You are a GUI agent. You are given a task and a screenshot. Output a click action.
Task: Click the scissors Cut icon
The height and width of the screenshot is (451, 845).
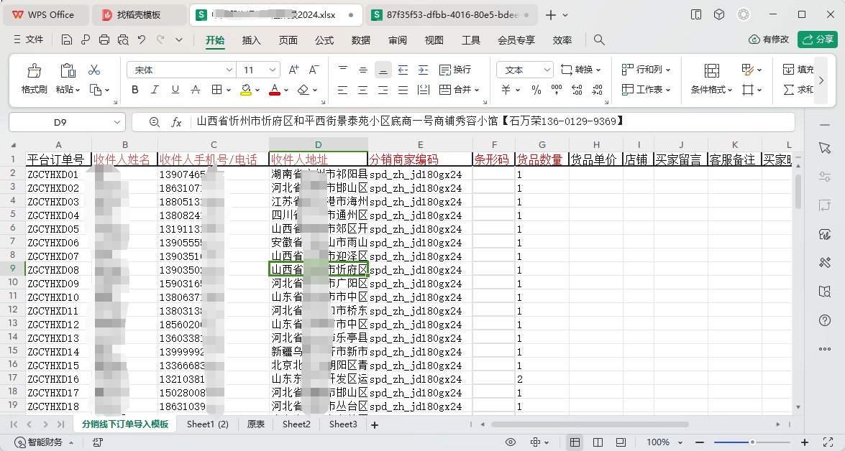pos(94,70)
